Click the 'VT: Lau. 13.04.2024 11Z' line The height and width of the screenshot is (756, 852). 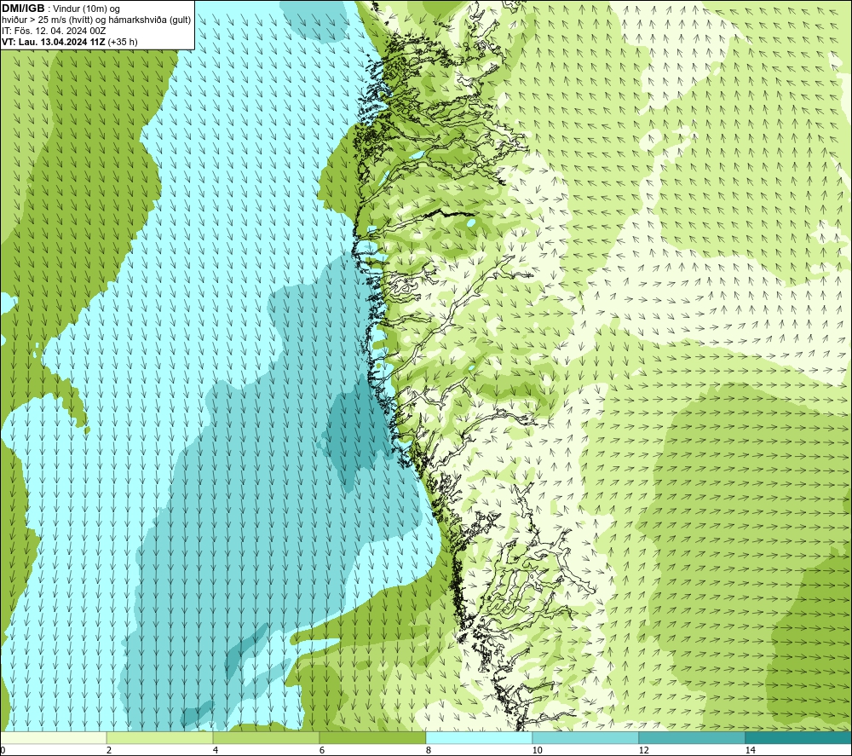[54, 42]
